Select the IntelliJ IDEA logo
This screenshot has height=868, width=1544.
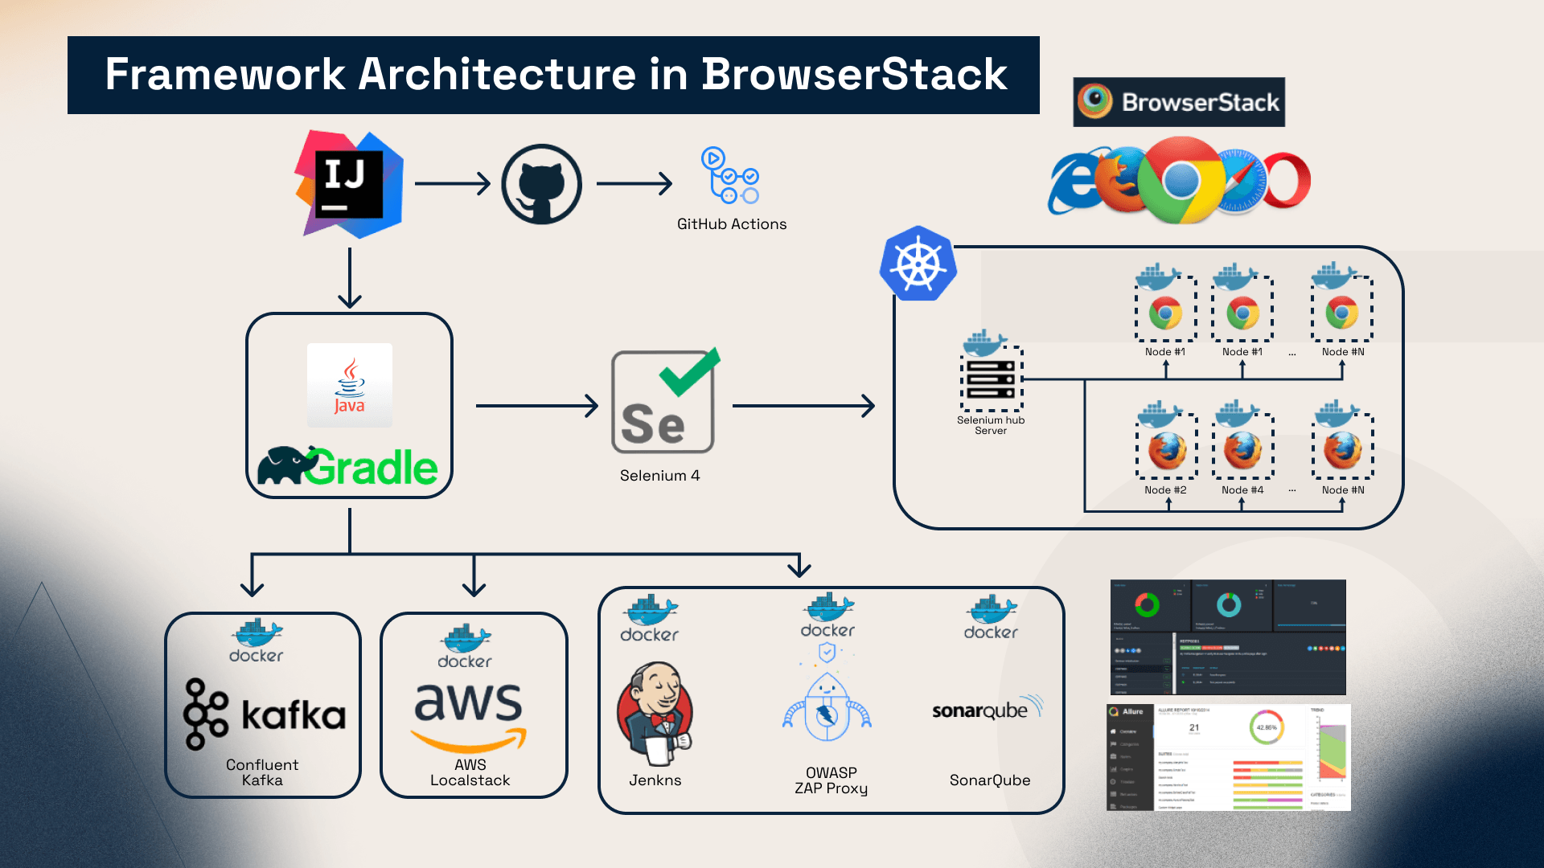(350, 183)
